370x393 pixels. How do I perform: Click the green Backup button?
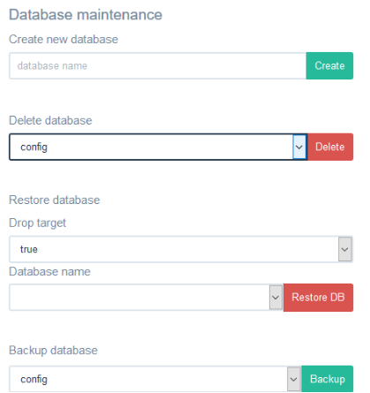(328, 379)
